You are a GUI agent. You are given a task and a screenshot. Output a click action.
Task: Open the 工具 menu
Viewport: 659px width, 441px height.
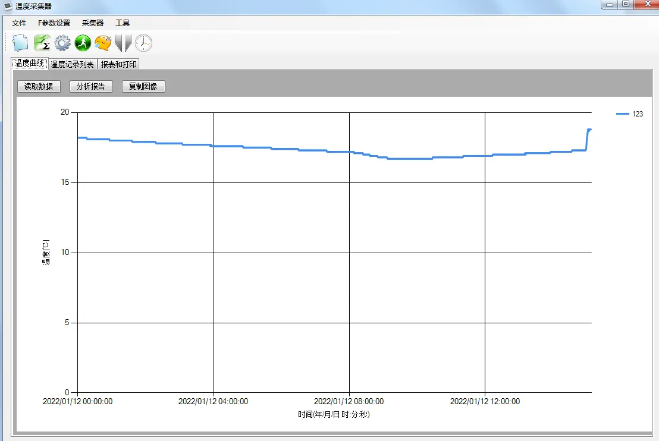tap(123, 23)
